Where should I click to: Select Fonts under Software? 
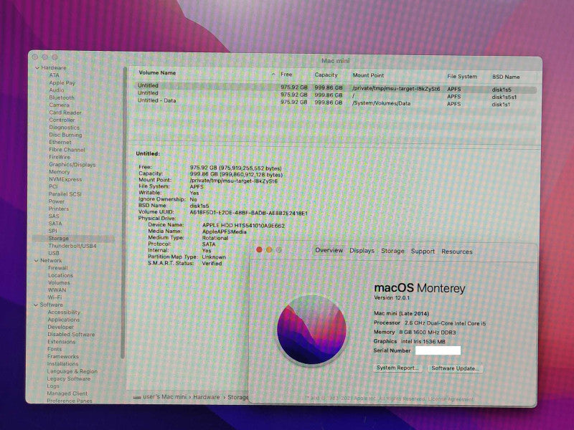[55, 349]
